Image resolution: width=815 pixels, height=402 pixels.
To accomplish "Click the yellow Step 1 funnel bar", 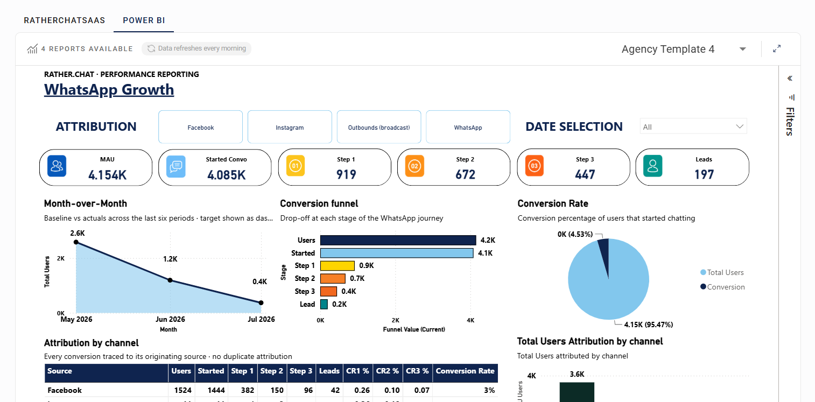I will coord(338,266).
